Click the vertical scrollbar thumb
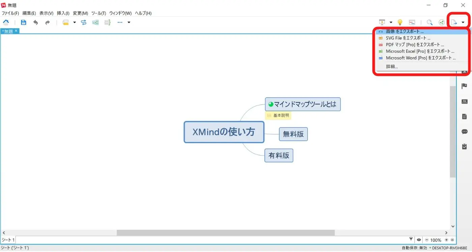The image size is (472, 252). point(453,132)
